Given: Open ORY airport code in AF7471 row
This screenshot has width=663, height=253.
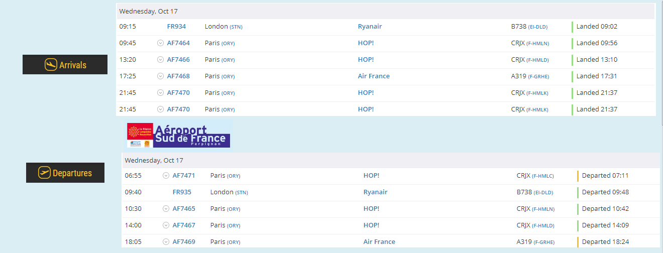Looking at the screenshot, I should click(x=234, y=176).
